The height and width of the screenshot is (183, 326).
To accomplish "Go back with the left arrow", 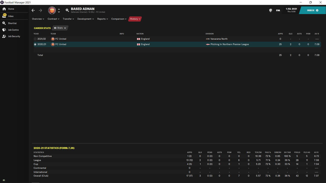I will 33,10.
